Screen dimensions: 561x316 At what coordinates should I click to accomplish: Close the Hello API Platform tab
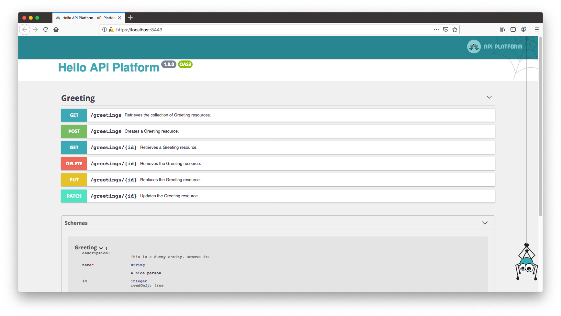(119, 18)
